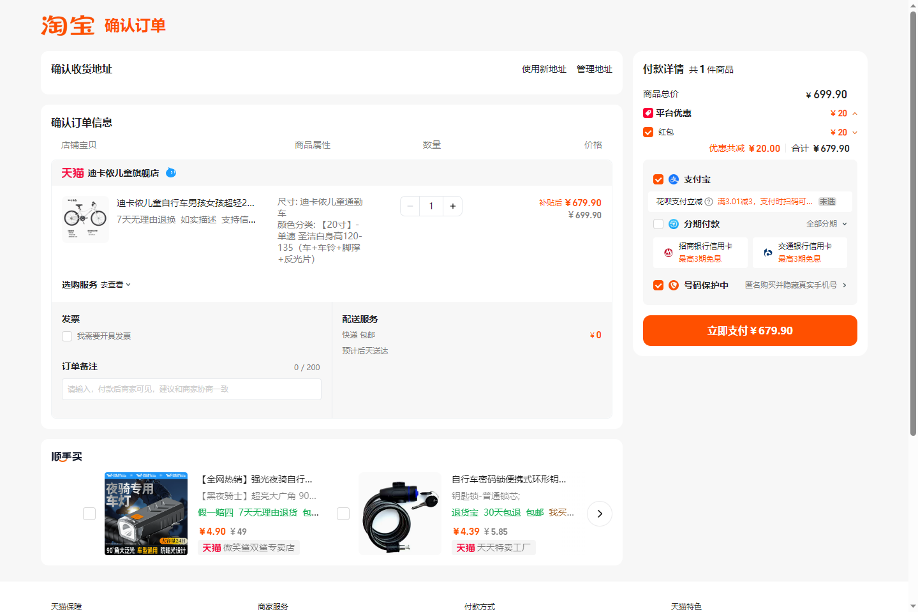Viewport: 918px width, 612px height.
Task: Click the bicycle cable lock thumbnail
Action: click(400, 514)
